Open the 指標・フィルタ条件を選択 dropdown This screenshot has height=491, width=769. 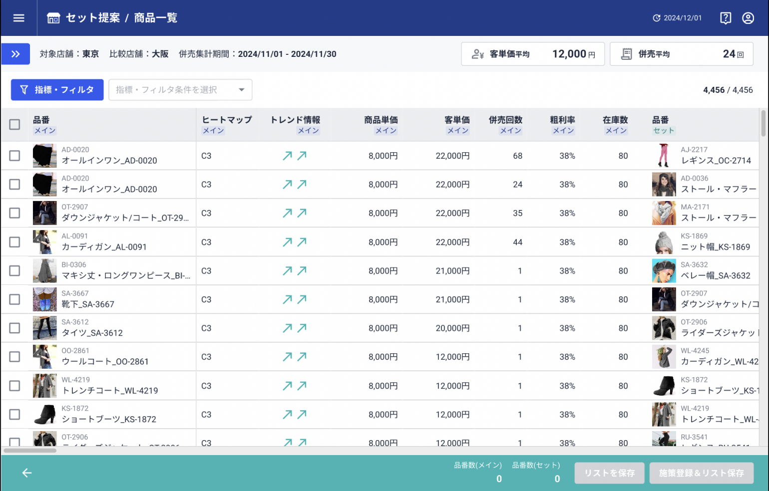pos(180,90)
